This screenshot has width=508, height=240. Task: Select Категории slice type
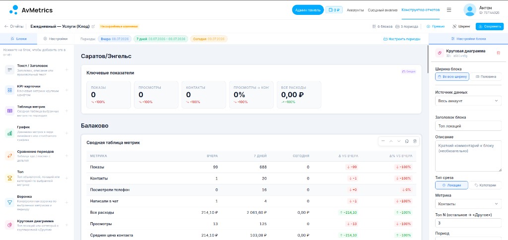tap(485, 185)
